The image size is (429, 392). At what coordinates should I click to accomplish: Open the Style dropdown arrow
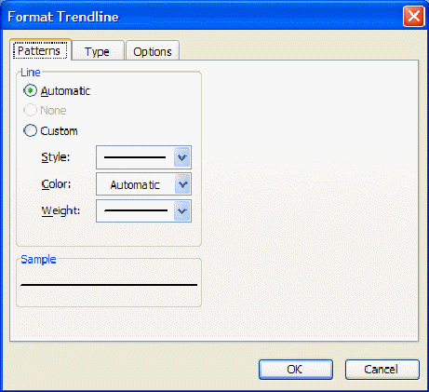182,157
